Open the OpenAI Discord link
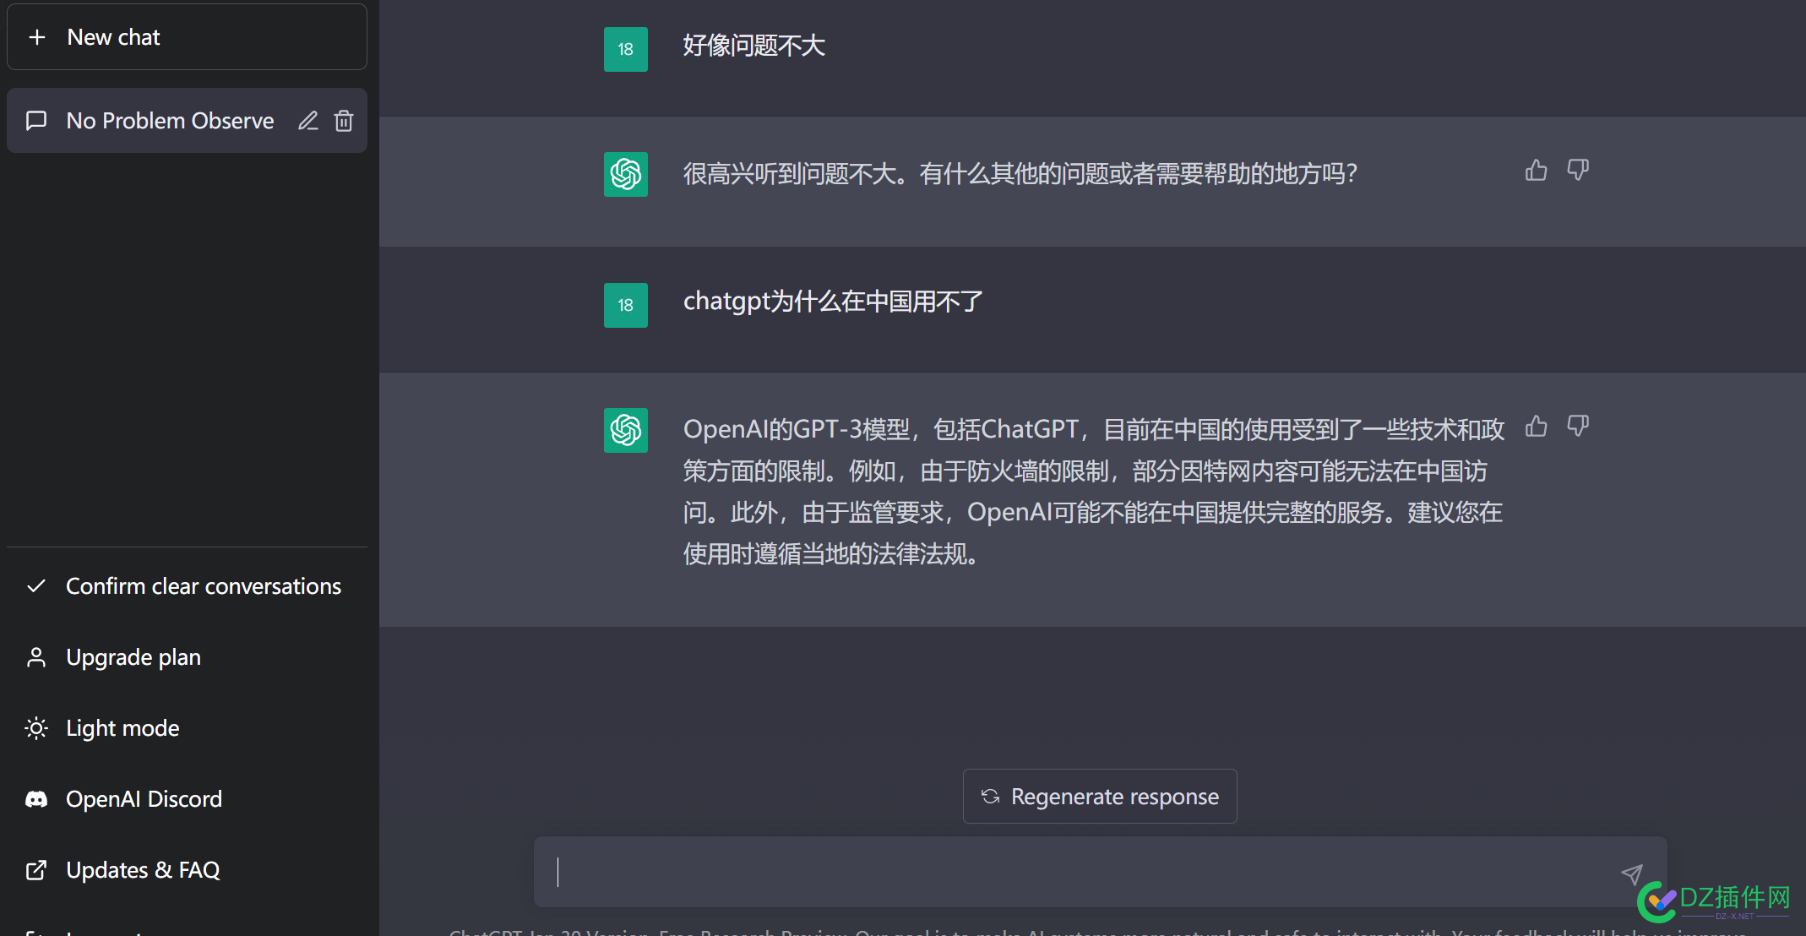 187,799
